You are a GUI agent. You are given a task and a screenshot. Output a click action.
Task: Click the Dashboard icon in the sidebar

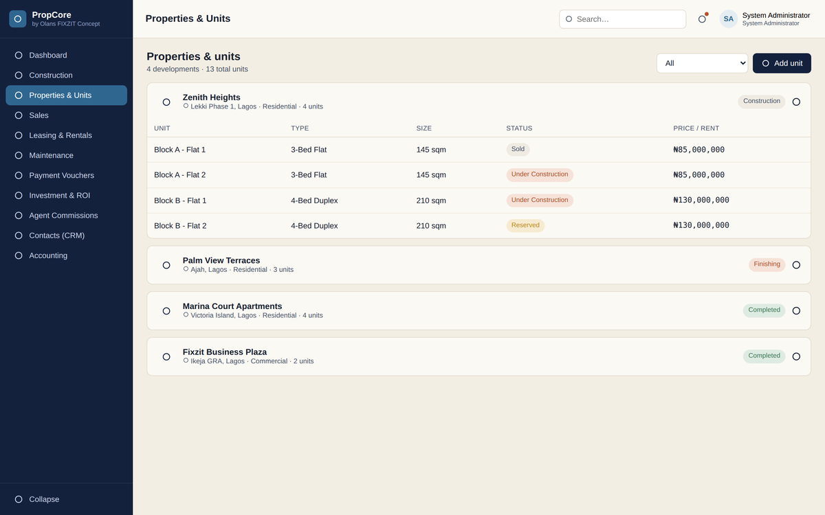19,55
